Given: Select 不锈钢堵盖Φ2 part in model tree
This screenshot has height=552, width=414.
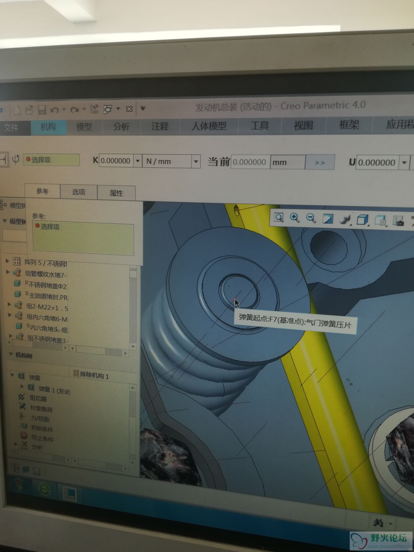Looking at the screenshot, I should [x=46, y=285].
